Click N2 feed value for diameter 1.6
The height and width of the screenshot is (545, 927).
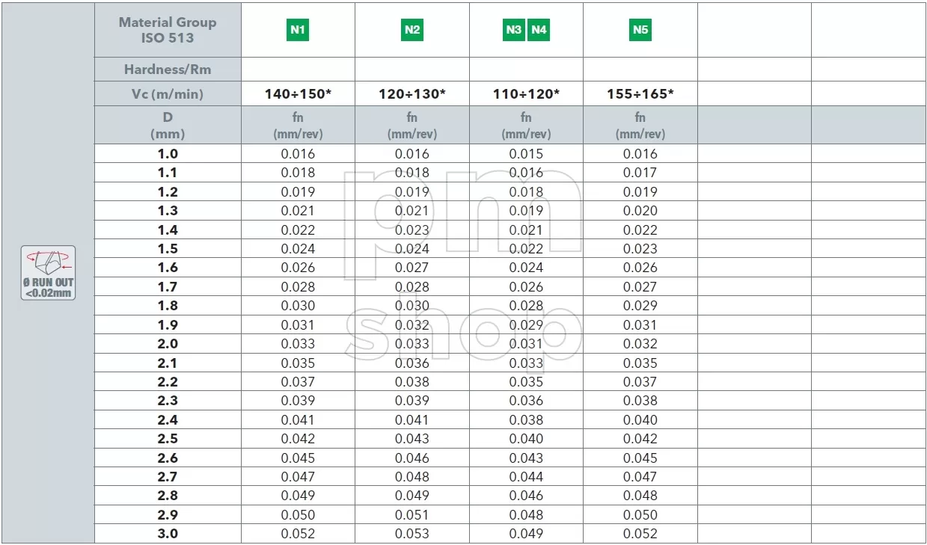(412, 268)
